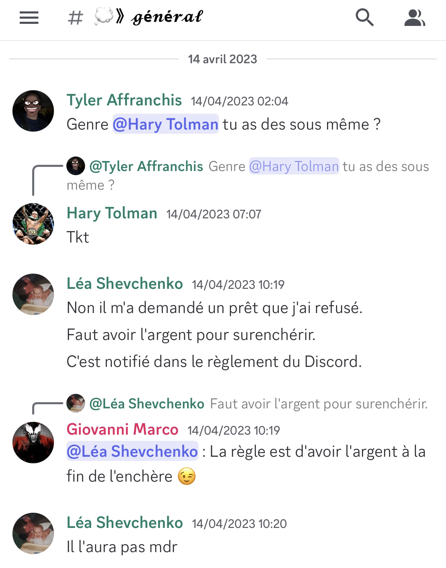Show the member list icon
The image size is (446, 568).
click(x=415, y=18)
